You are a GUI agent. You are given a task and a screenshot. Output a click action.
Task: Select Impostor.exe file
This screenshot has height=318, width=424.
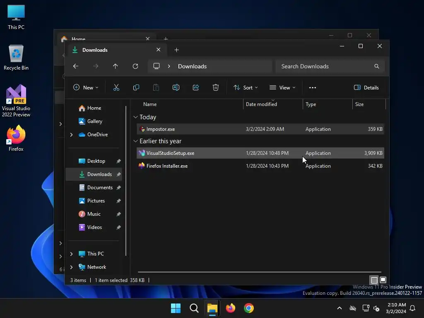(260, 129)
